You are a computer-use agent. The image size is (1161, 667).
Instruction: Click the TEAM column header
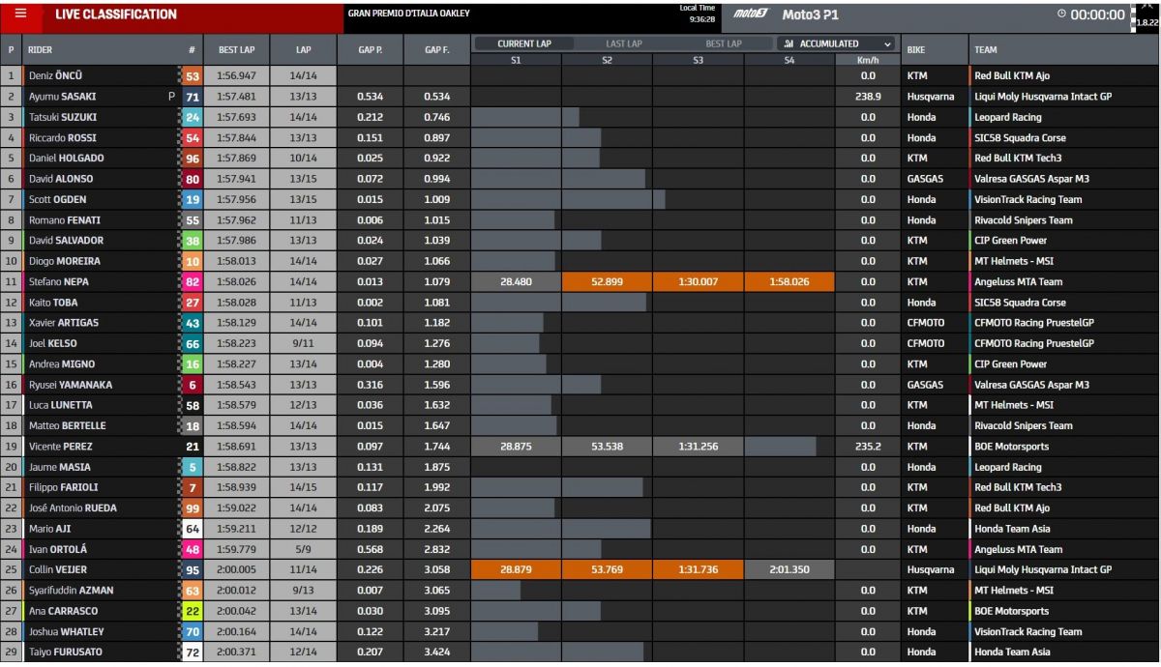coord(986,50)
